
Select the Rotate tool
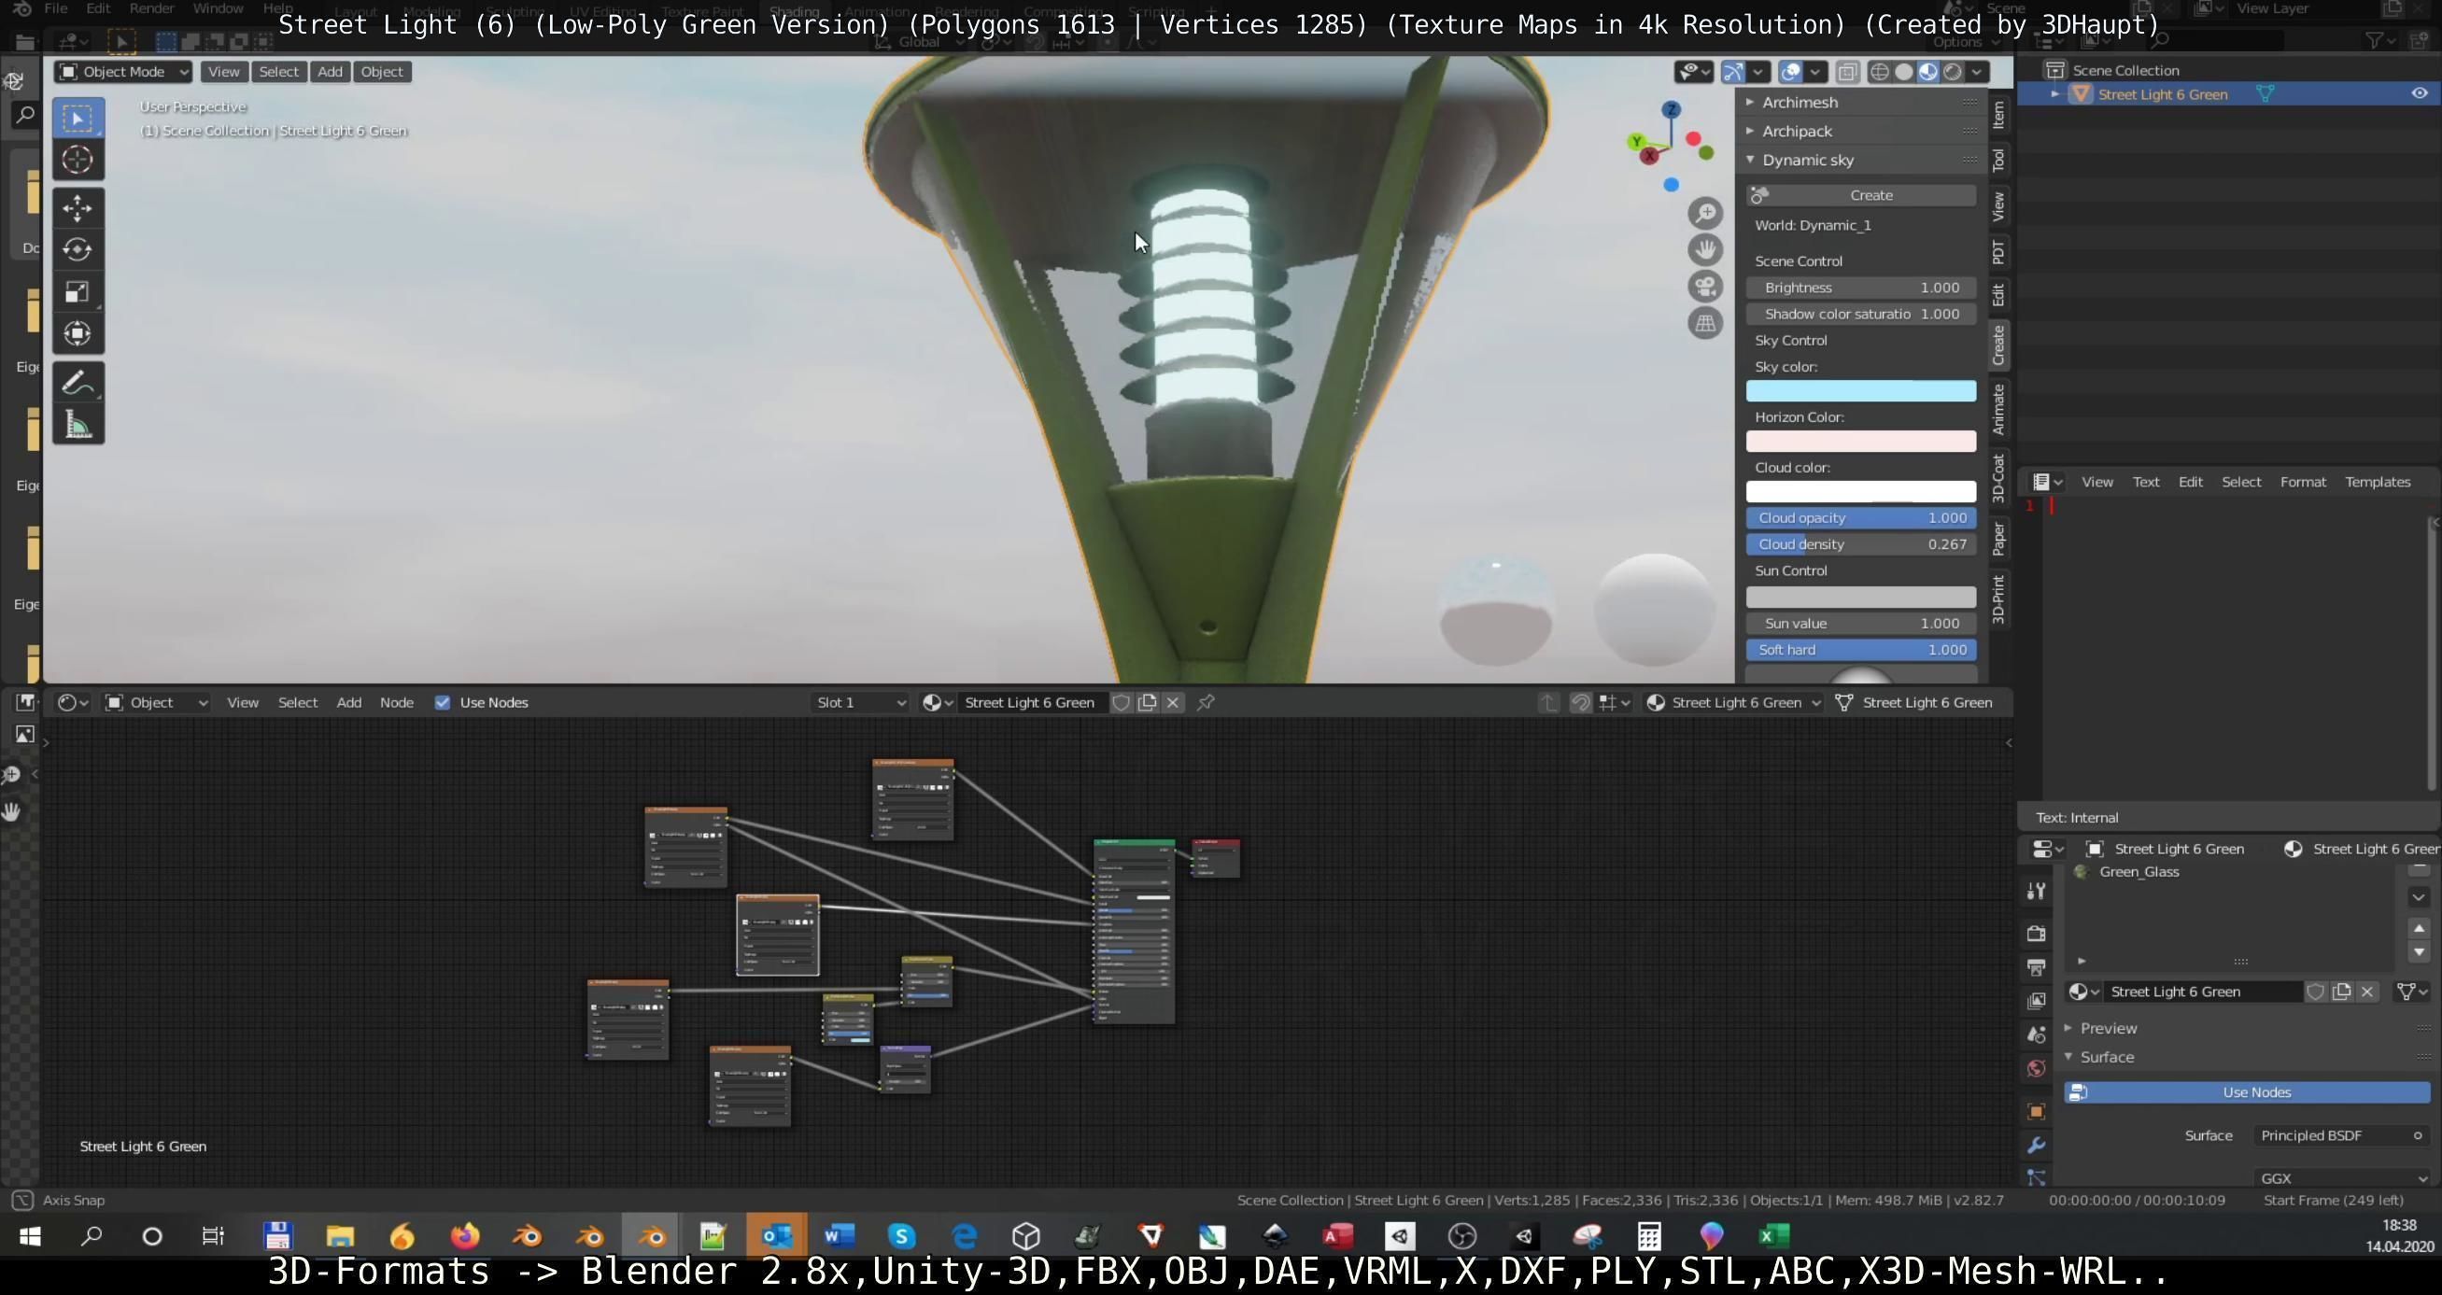(78, 249)
